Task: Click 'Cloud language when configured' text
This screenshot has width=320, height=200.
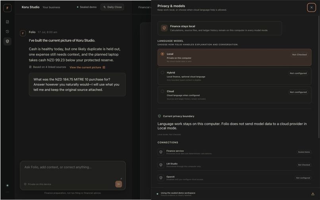Action: 183,95
